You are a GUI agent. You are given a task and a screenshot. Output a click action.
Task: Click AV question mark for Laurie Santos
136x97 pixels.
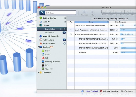[71, 25]
